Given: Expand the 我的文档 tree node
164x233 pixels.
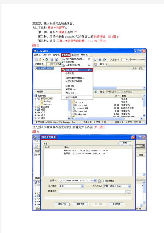Looking at the screenshot, I should (35, 107).
